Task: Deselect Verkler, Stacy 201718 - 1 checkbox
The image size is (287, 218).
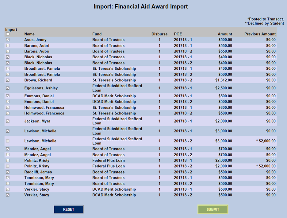Action: tap(8, 189)
